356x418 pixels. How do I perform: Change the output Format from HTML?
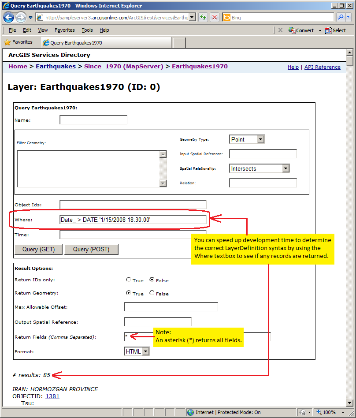click(x=146, y=351)
